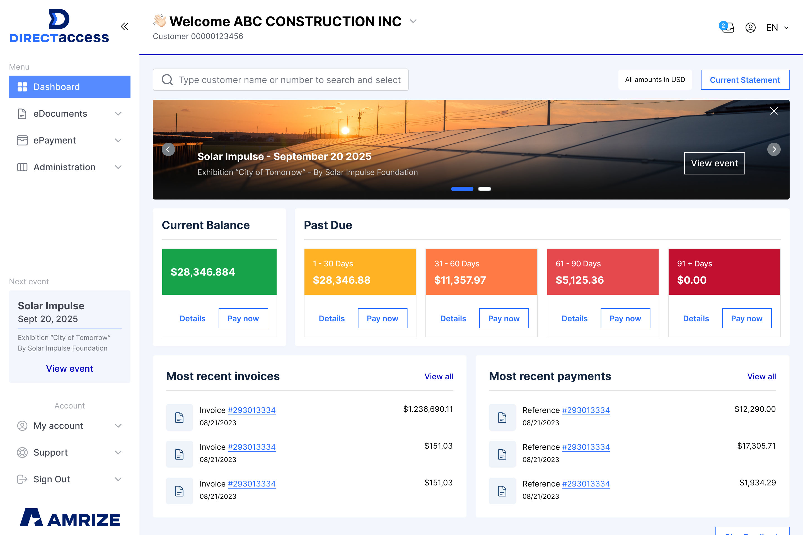This screenshot has width=803, height=535.
Task: Pay now for 31 - 60 Days
Action: [x=504, y=318]
